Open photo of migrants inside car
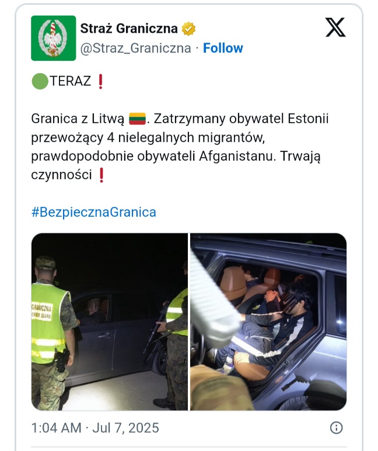Image resolution: width=378 pixels, height=451 pixels. tap(268, 322)
